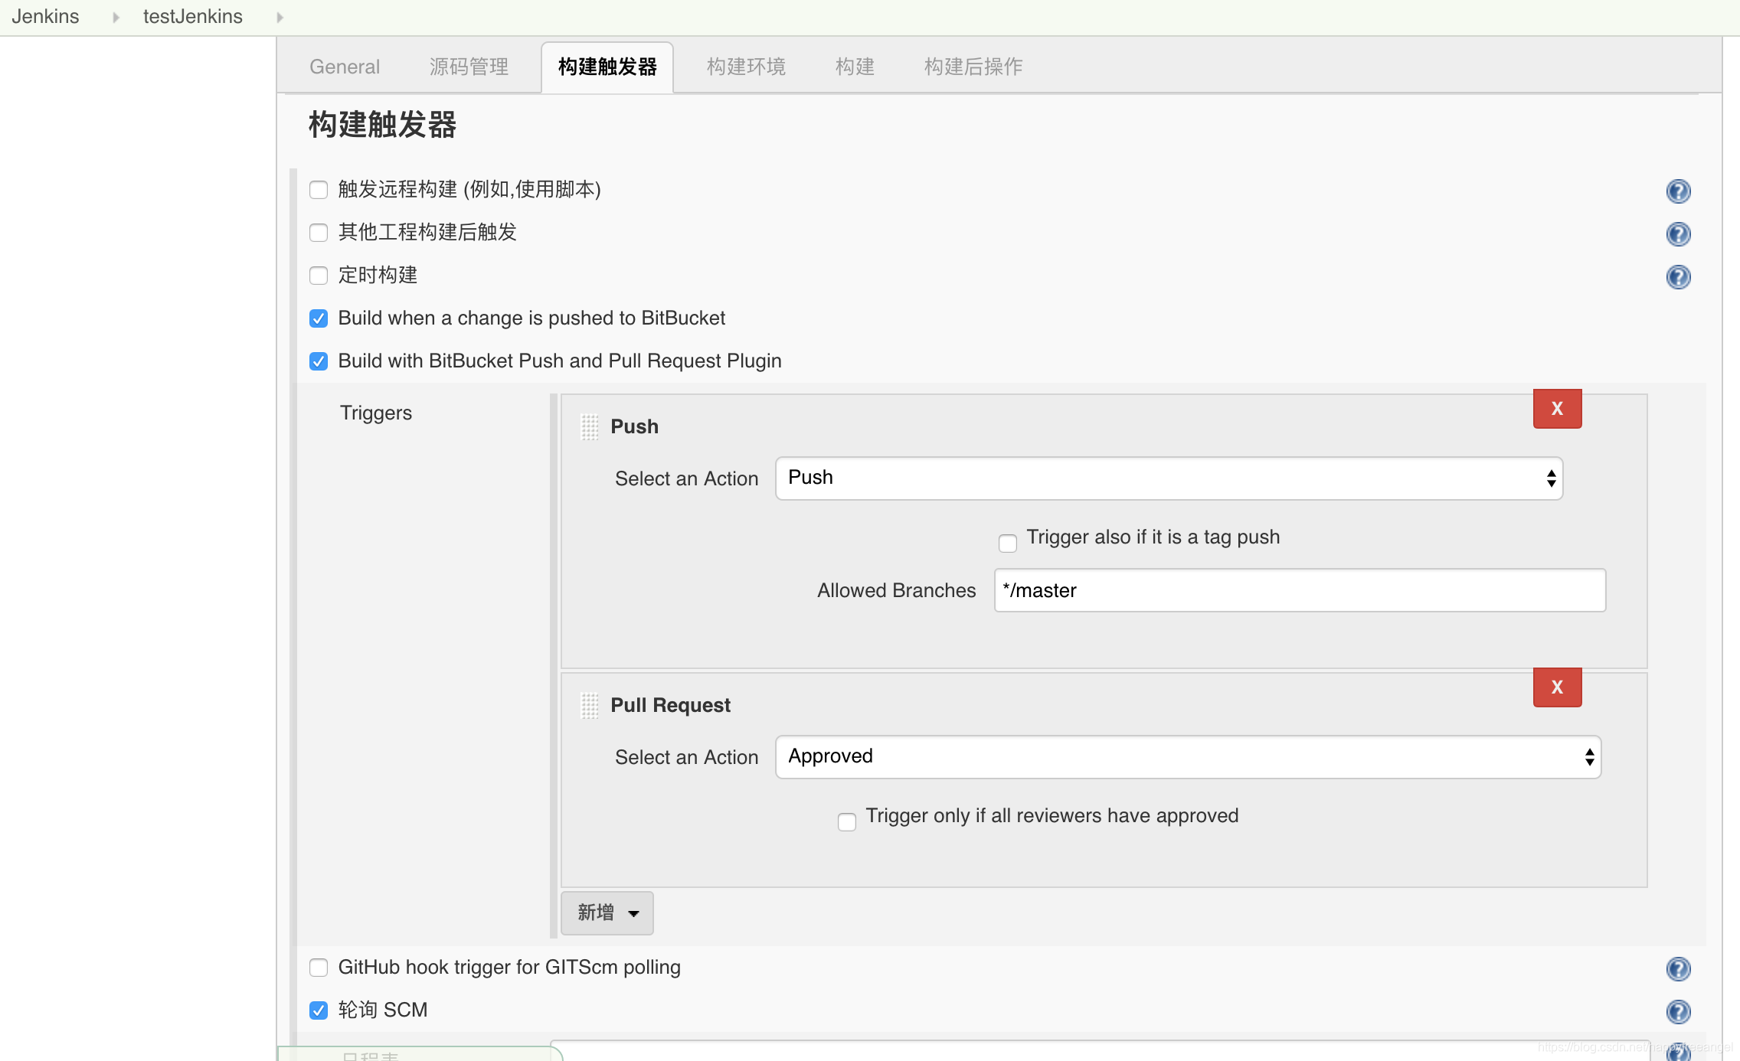Open testJenkins breadcrumb link

click(192, 16)
